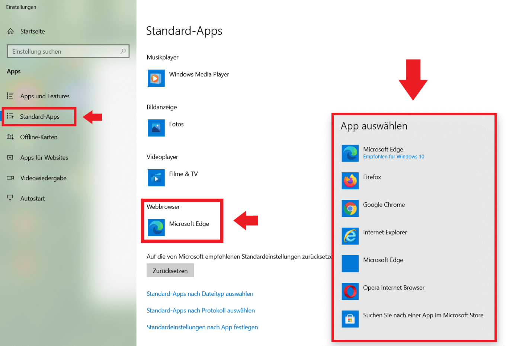Image resolution: width=516 pixels, height=346 pixels.
Task: Change the Videoplayer default Filme & TV
Action: click(173, 178)
